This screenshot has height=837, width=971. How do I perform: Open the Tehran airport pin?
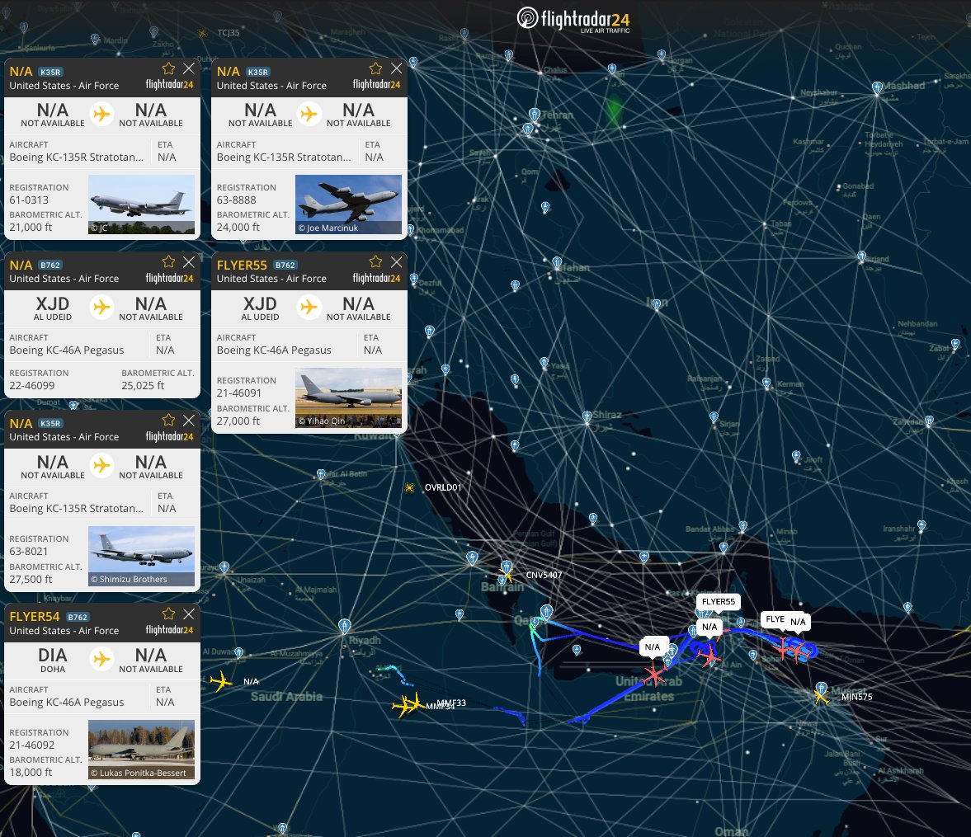click(535, 115)
